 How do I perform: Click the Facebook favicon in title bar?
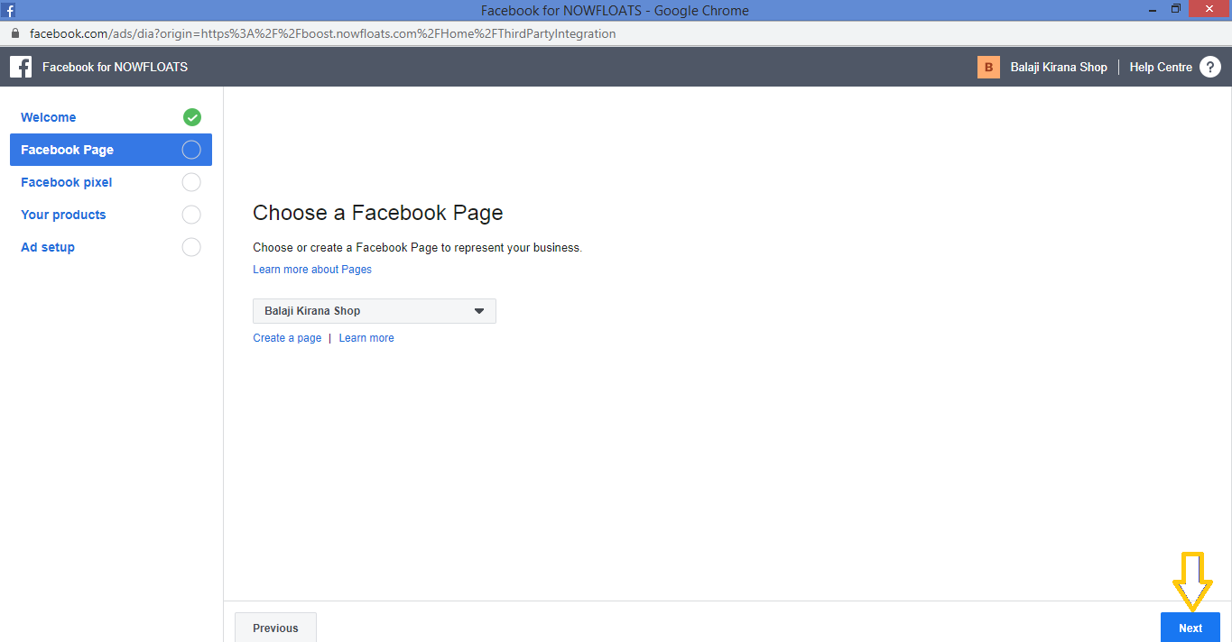[x=8, y=10]
